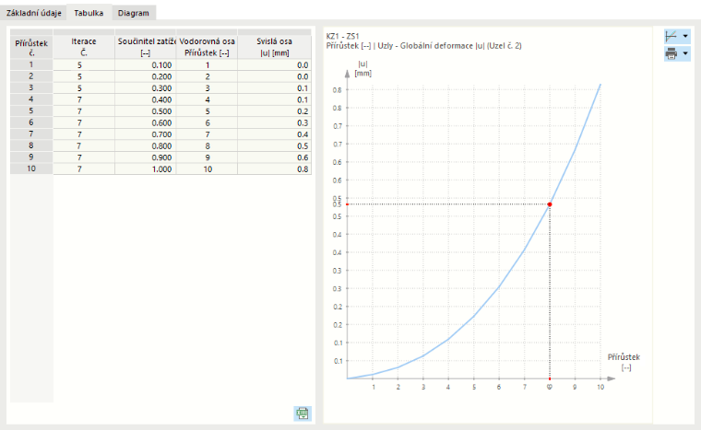Click deformation value 0.6 in row 9
The image size is (701, 430).
(274, 158)
